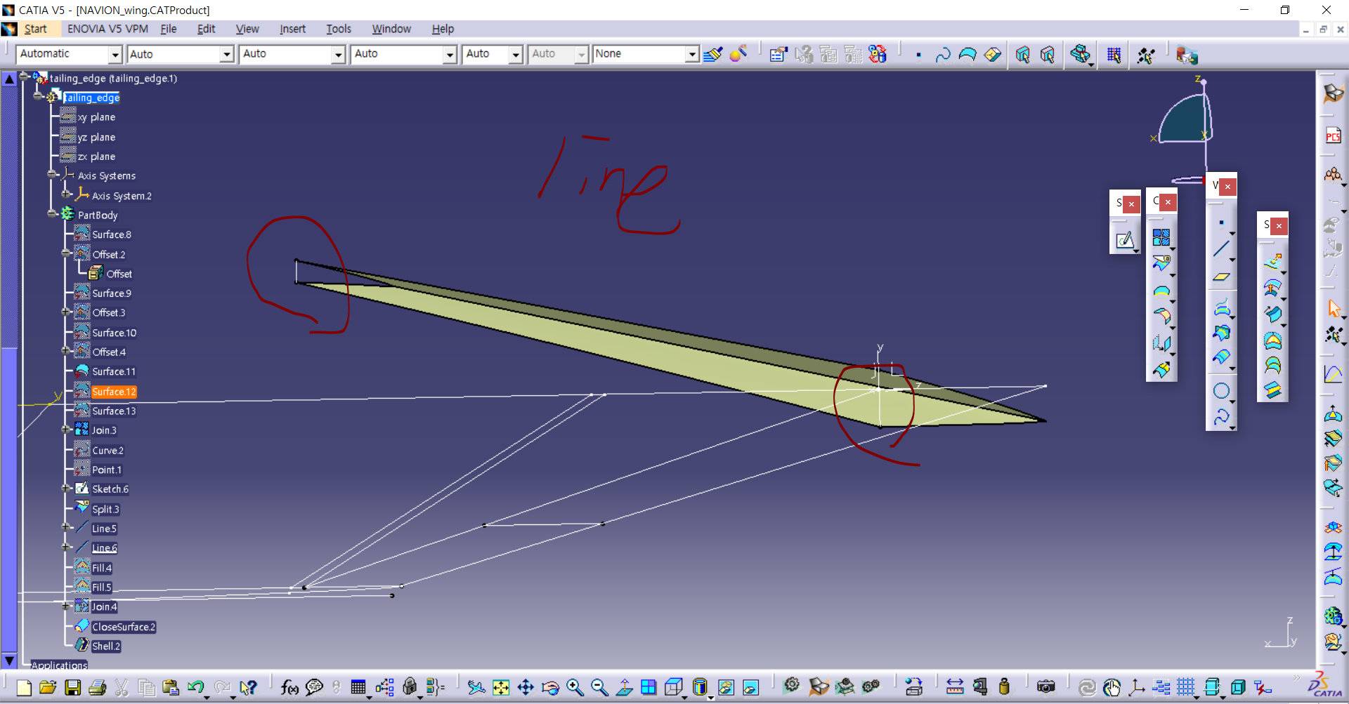The height and width of the screenshot is (704, 1349).
Task: Select the Point creation tool in wireframe toolbar
Action: (x=1221, y=223)
